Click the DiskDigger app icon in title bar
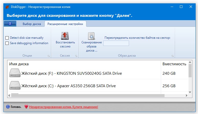This screenshot has height=114, width=198. point(7,7)
